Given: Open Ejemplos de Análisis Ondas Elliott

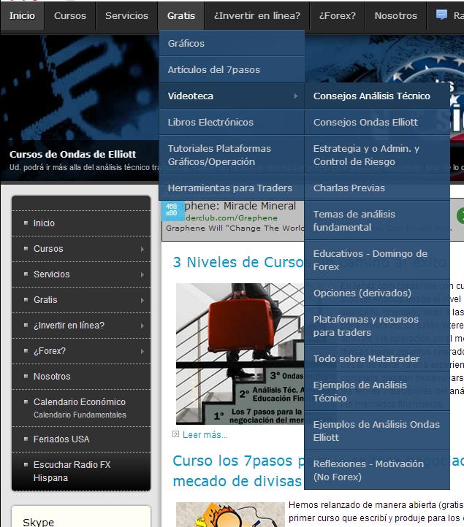Looking at the screenshot, I should pyautogui.click(x=377, y=431).
